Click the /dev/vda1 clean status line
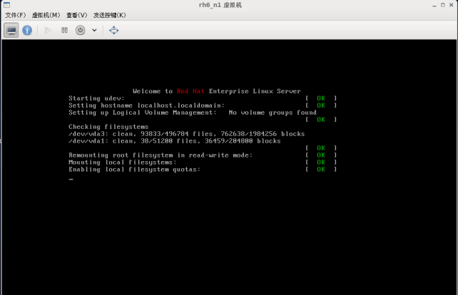 174,141
